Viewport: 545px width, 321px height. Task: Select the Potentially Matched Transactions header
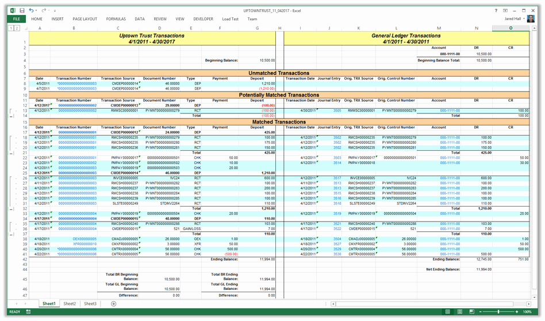pyautogui.click(x=279, y=95)
